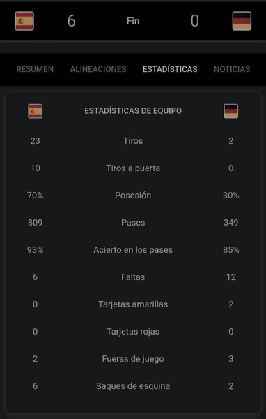Go to NOTICIAS tab
Viewport: 266px width, 419px height.
pos(232,69)
